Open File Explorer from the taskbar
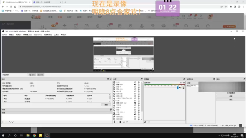The height and width of the screenshot is (138, 246). tap(28, 135)
